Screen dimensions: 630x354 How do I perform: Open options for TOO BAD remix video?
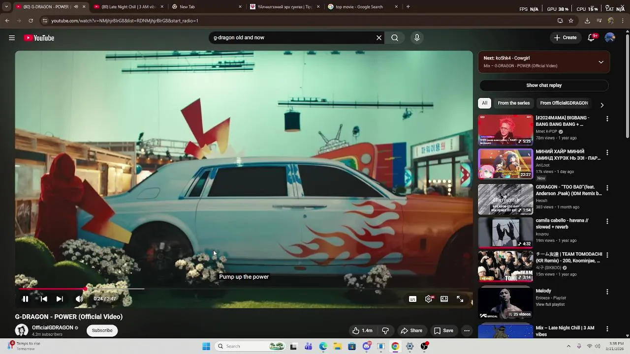tap(607, 188)
